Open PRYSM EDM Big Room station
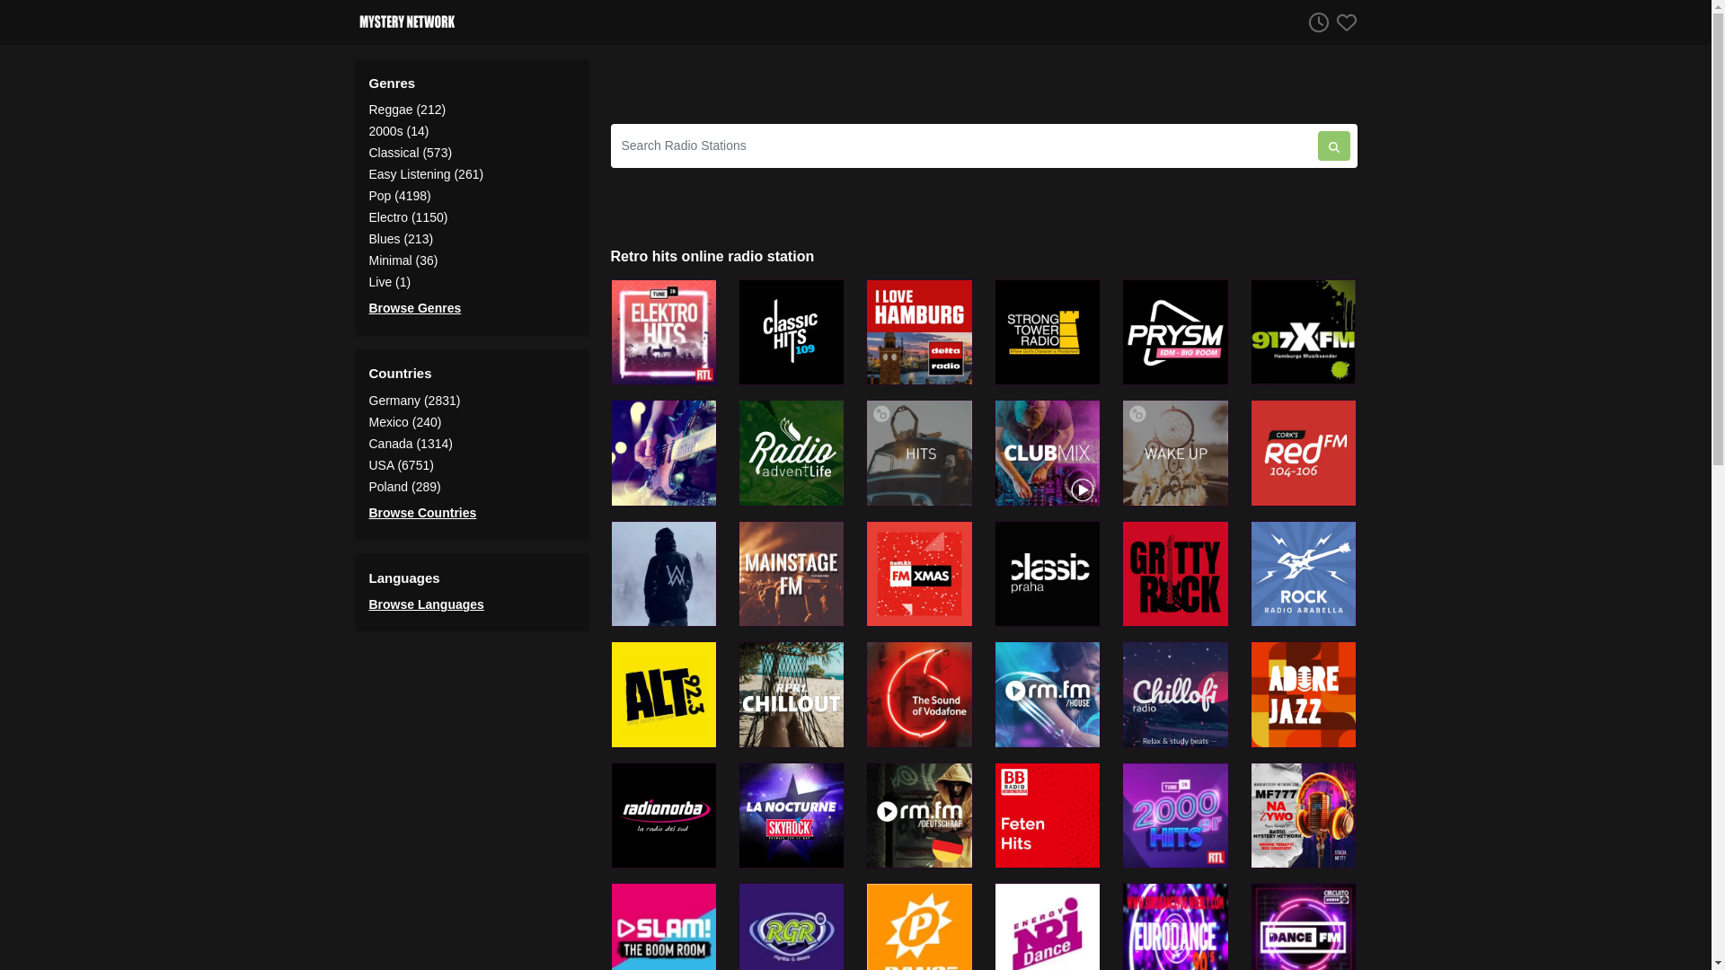 tap(1175, 332)
